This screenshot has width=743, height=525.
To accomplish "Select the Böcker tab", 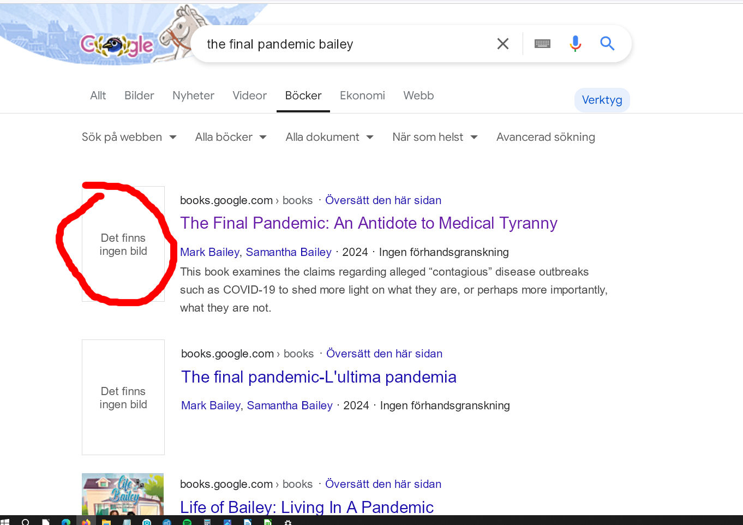I will 303,96.
